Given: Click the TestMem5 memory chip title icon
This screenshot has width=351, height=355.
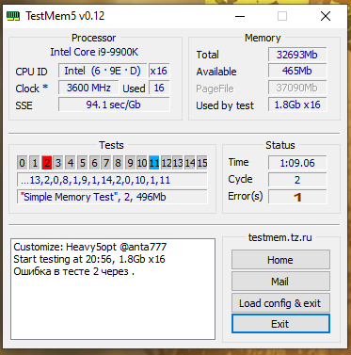Looking at the screenshot, I should click(13, 16).
